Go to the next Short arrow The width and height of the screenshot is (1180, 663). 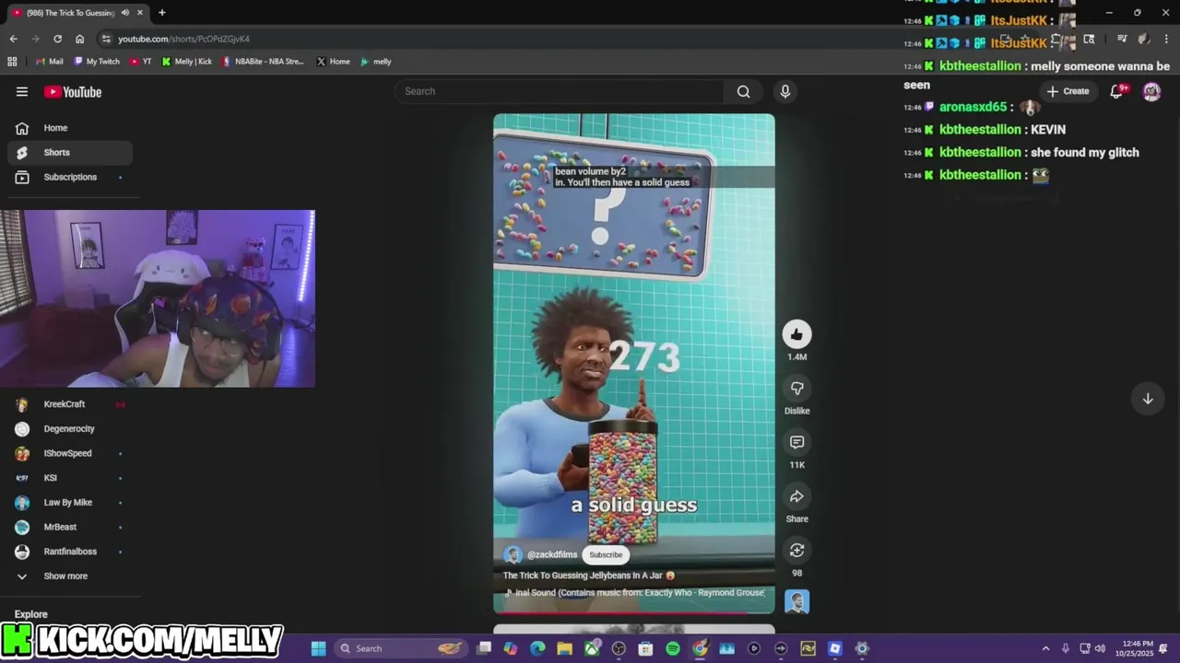point(1148,399)
